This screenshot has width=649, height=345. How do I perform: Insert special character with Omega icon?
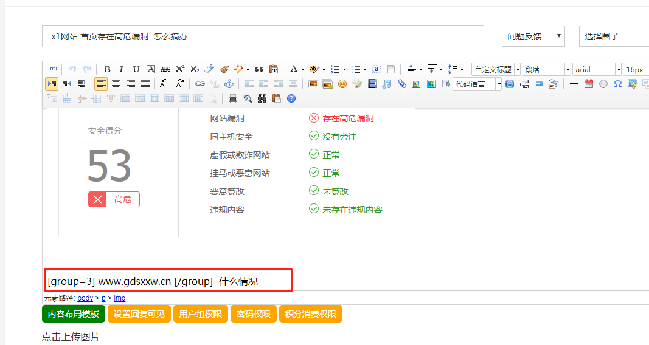(617, 84)
